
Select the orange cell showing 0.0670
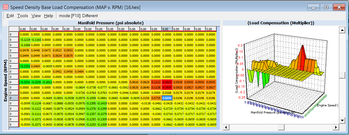pos(69,55)
